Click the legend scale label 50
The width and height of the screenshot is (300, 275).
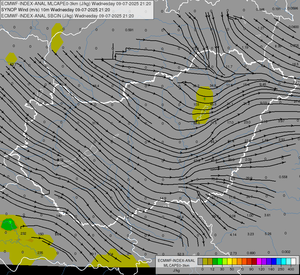pyautogui.click(x=232, y=269)
